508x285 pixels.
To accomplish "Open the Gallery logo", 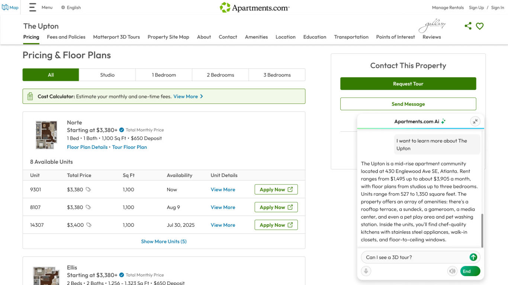I will click(x=432, y=26).
